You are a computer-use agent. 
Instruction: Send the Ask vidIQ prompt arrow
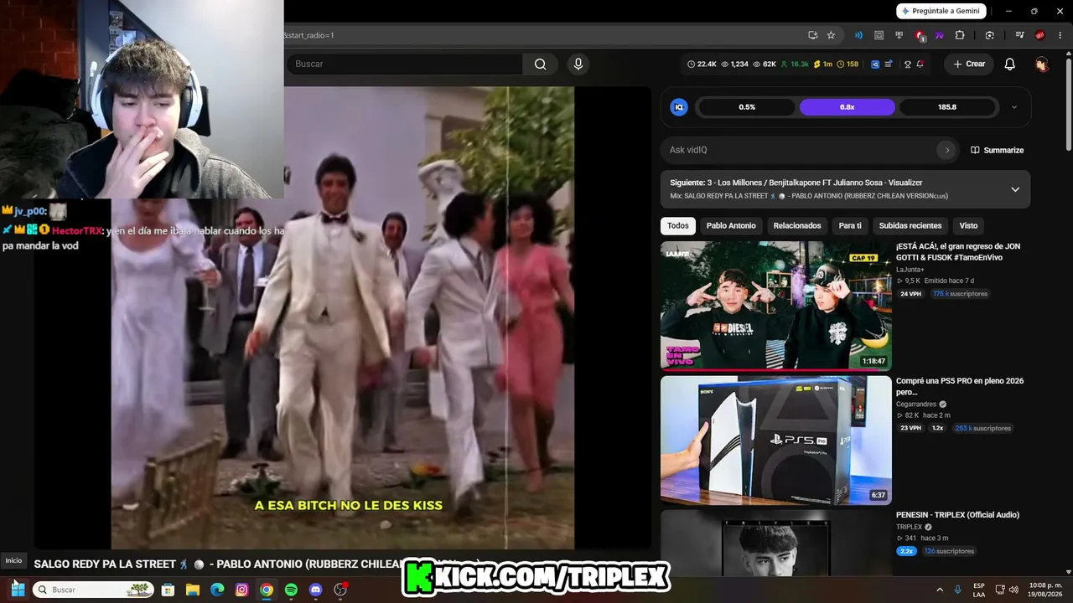947,150
